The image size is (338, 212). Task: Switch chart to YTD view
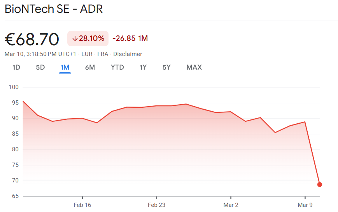[x=117, y=67]
